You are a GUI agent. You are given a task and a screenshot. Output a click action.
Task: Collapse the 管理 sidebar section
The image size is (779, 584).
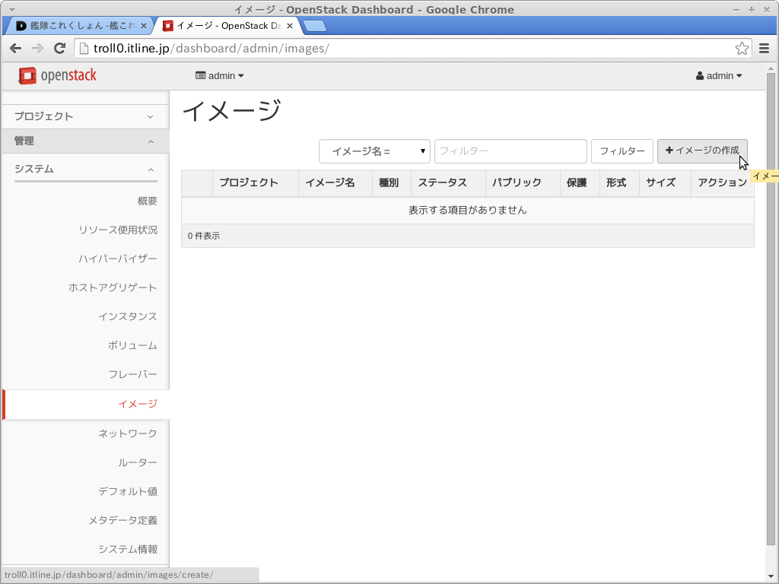click(x=84, y=141)
